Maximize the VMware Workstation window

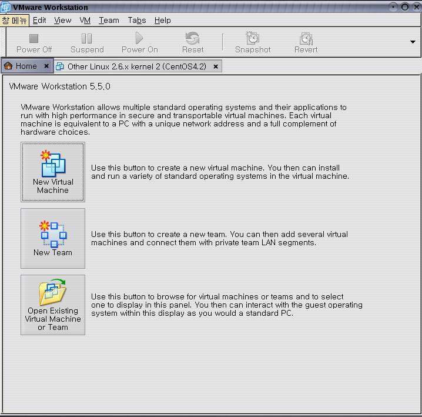(x=405, y=6)
